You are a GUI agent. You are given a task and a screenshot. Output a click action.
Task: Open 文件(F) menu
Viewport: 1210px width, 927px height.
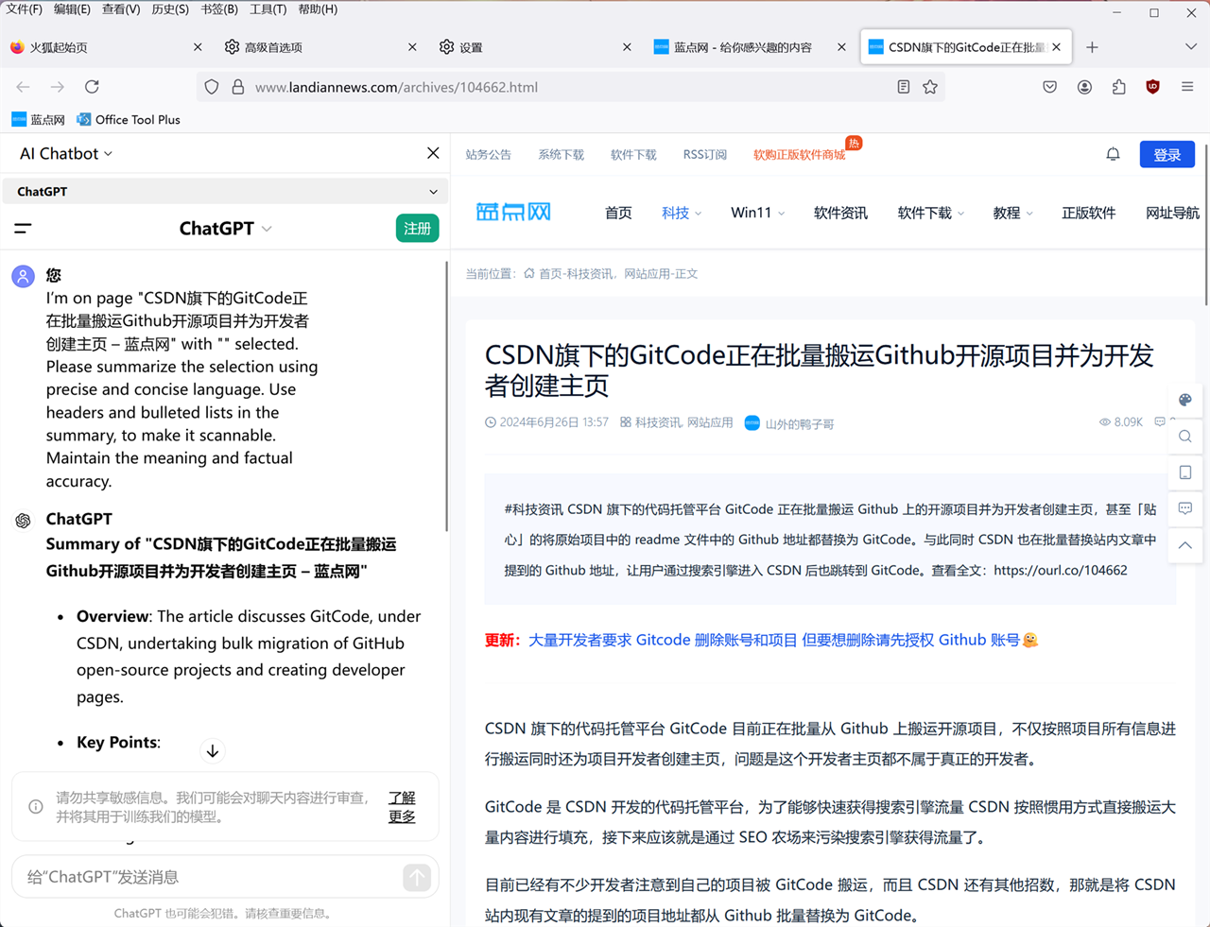coord(24,9)
